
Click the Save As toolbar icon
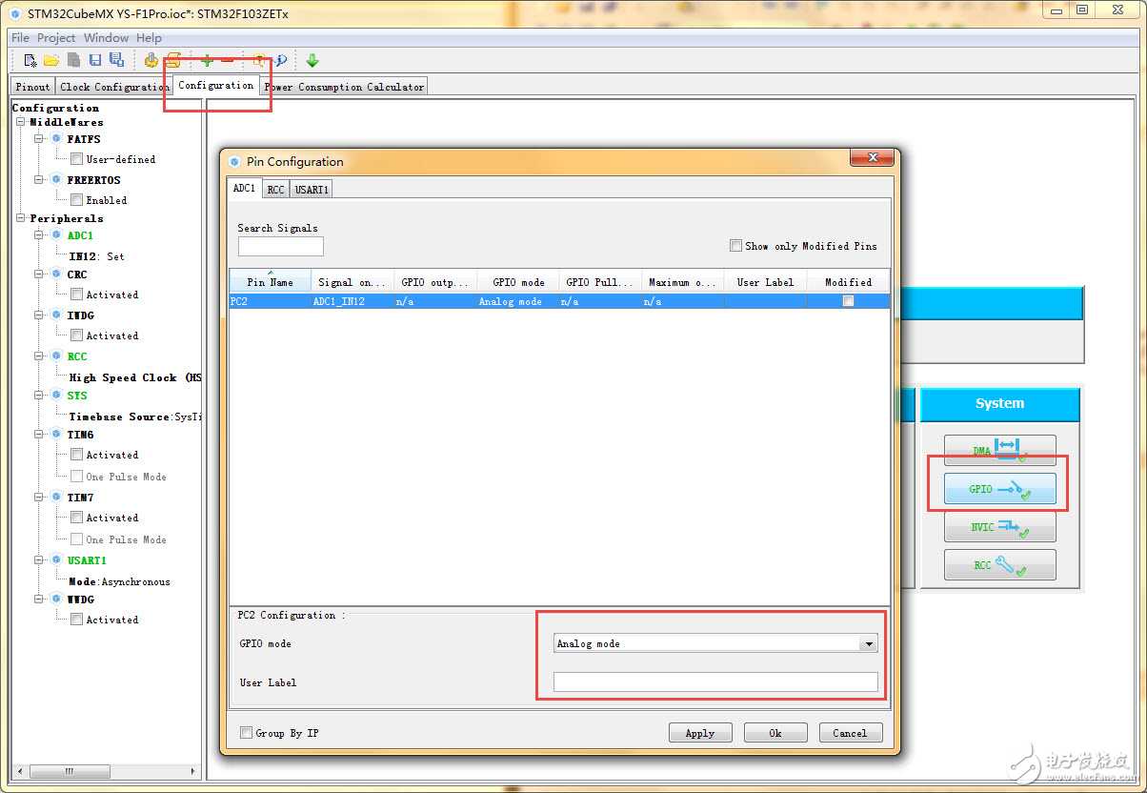click(x=116, y=60)
